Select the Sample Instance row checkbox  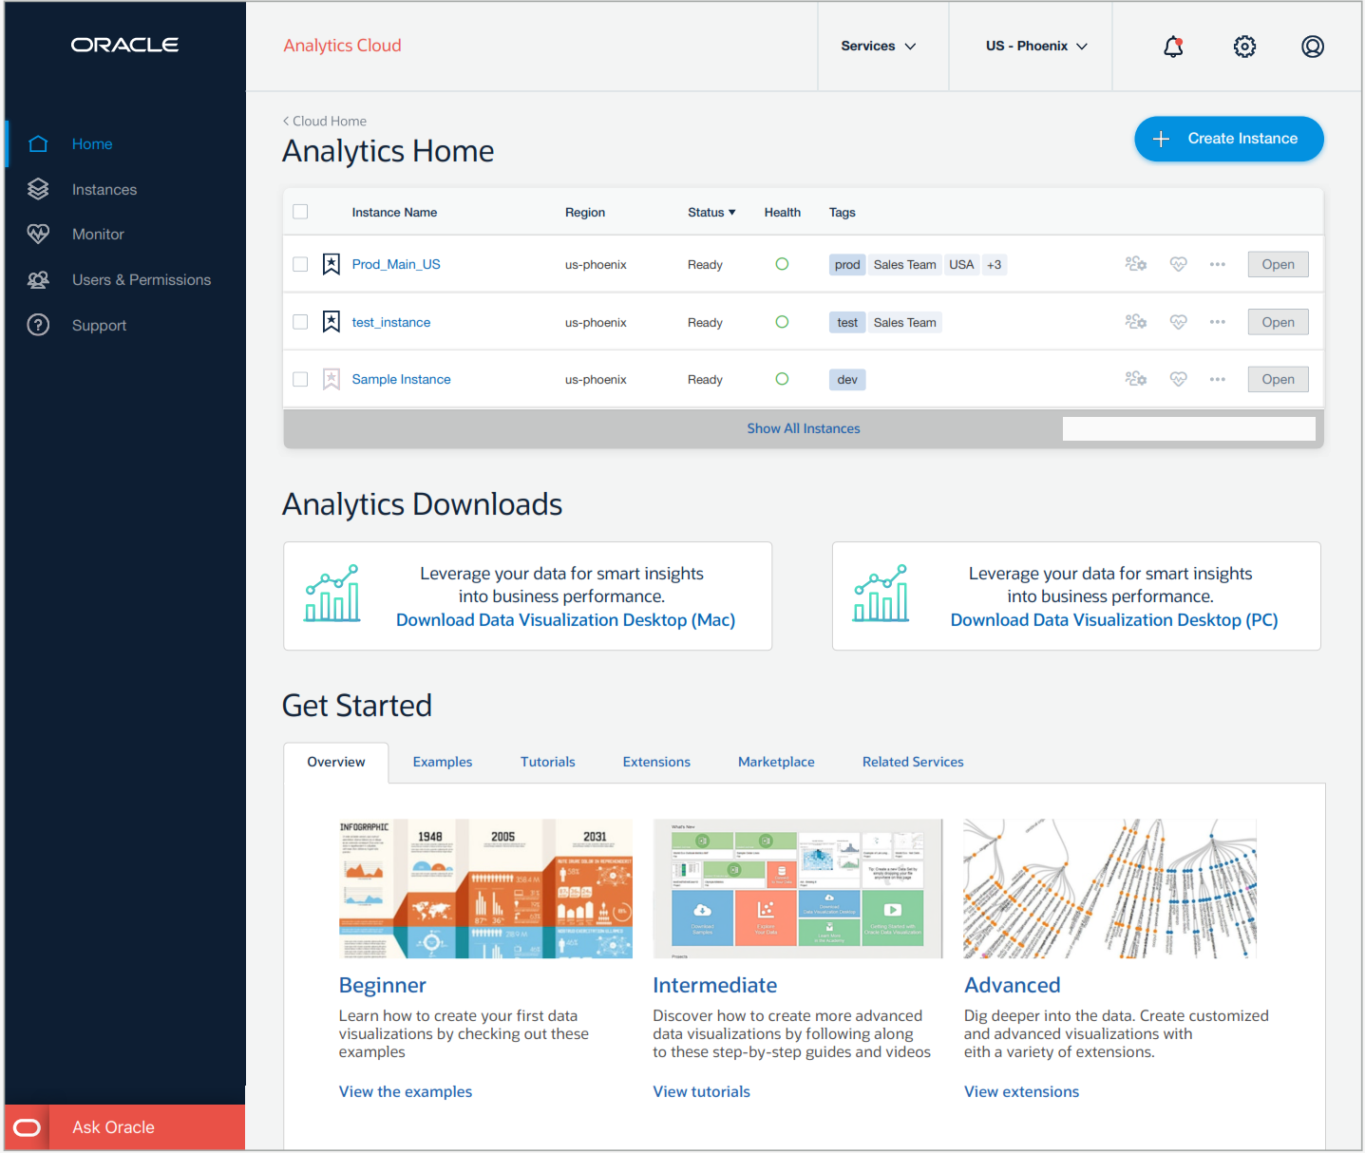coord(300,379)
